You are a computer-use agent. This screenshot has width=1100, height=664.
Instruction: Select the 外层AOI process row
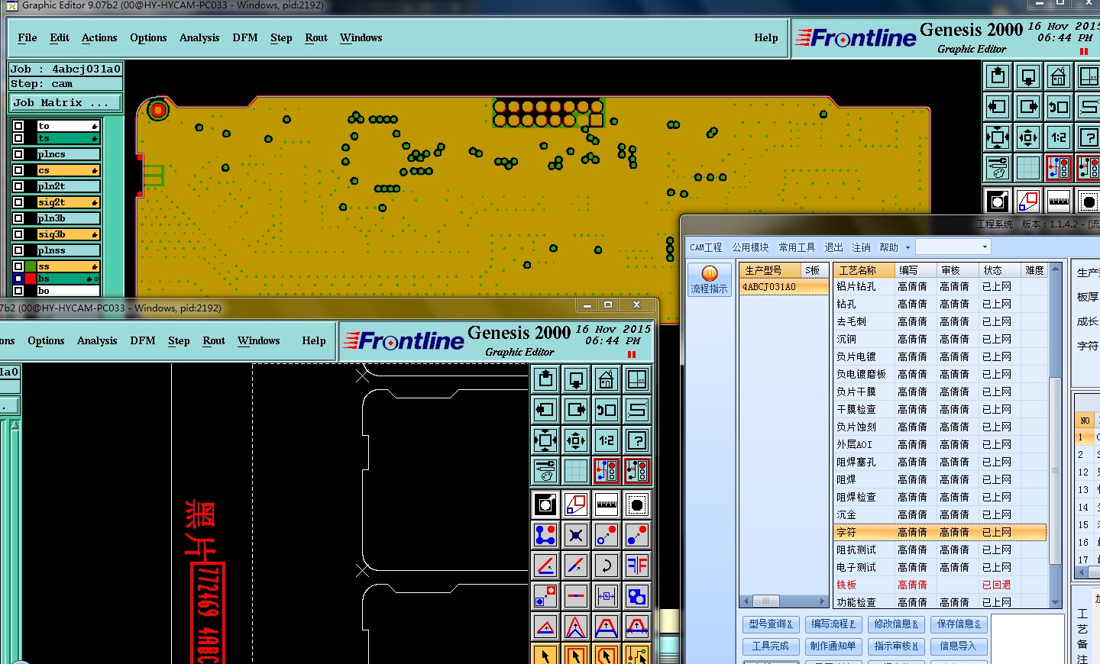tap(940, 444)
